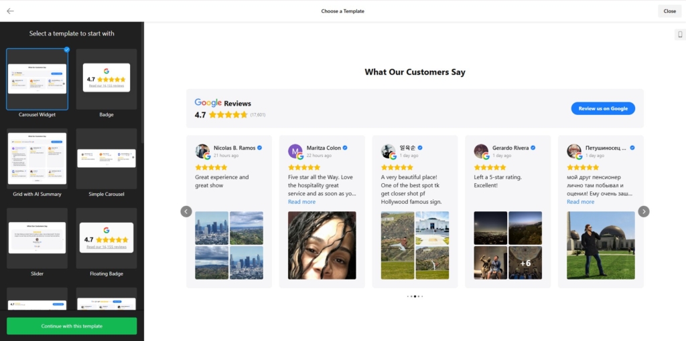Screen dimensions: 686x341
Task: Click active center carousel pagination dot
Action: (415, 296)
